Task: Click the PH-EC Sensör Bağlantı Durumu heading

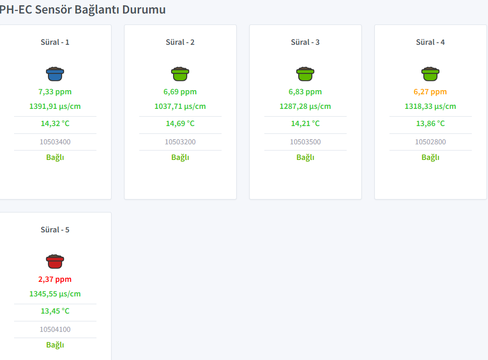Action: [82, 9]
